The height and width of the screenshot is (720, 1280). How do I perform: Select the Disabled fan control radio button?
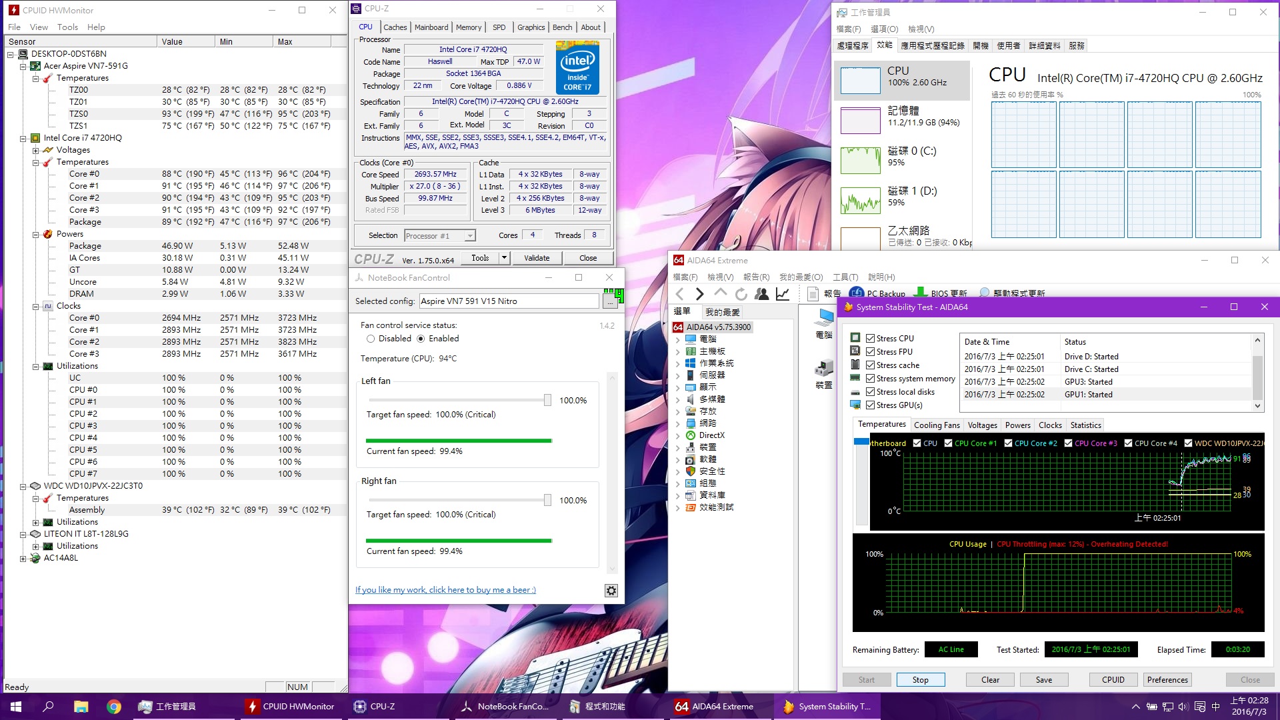pyautogui.click(x=371, y=339)
